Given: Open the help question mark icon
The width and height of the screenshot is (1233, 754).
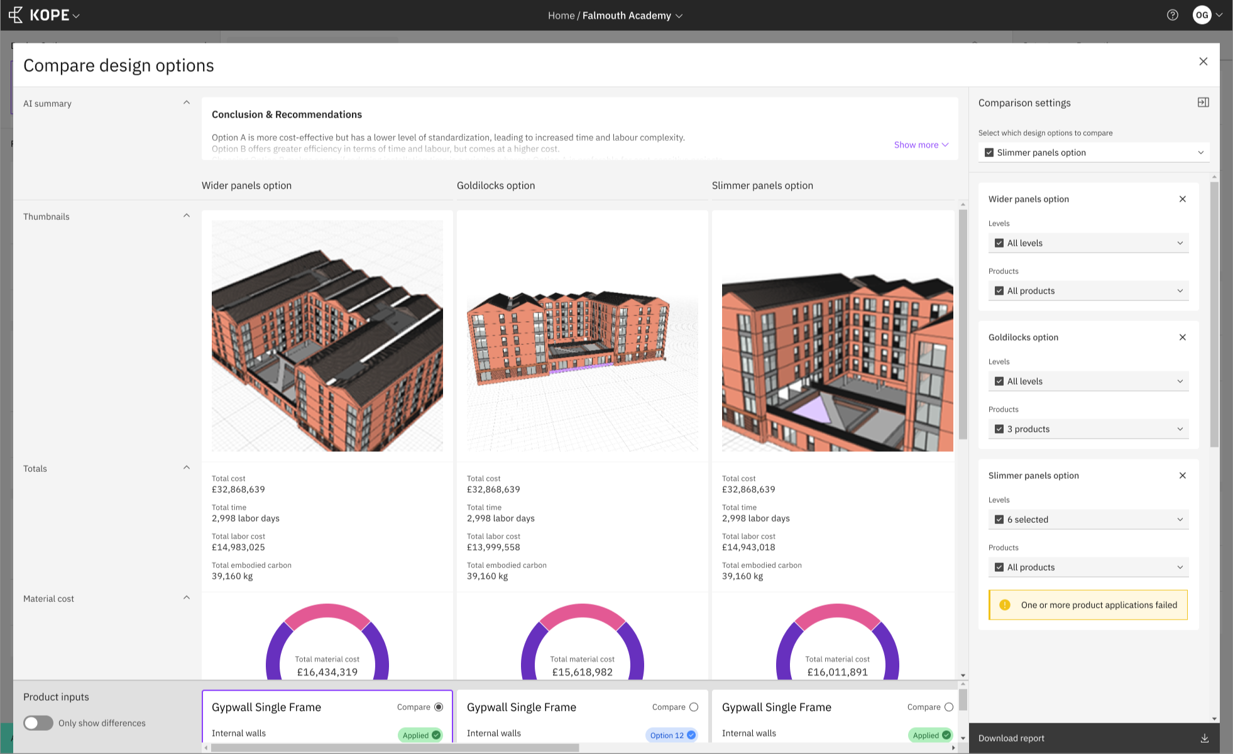Looking at the screenshot, I should tap(1173, 15).
